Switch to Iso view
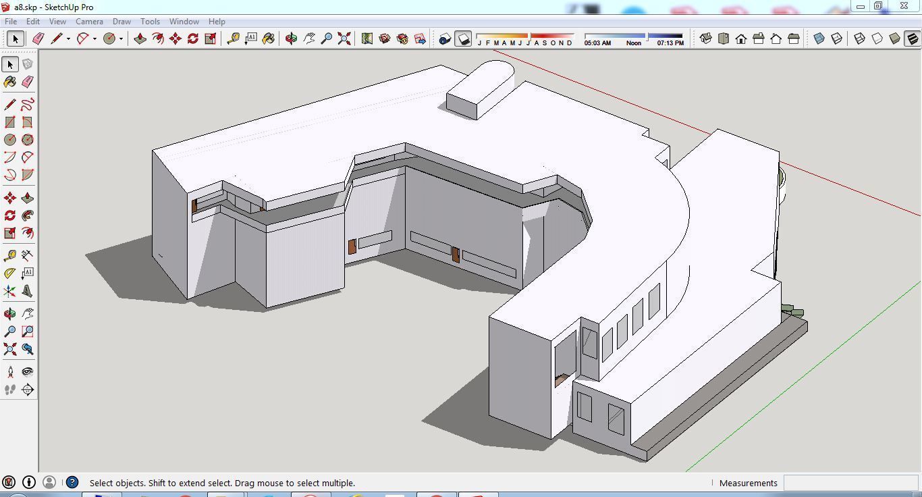Image resolution: width=922 pixels, height=497 pixels. (x=706, y=38)
